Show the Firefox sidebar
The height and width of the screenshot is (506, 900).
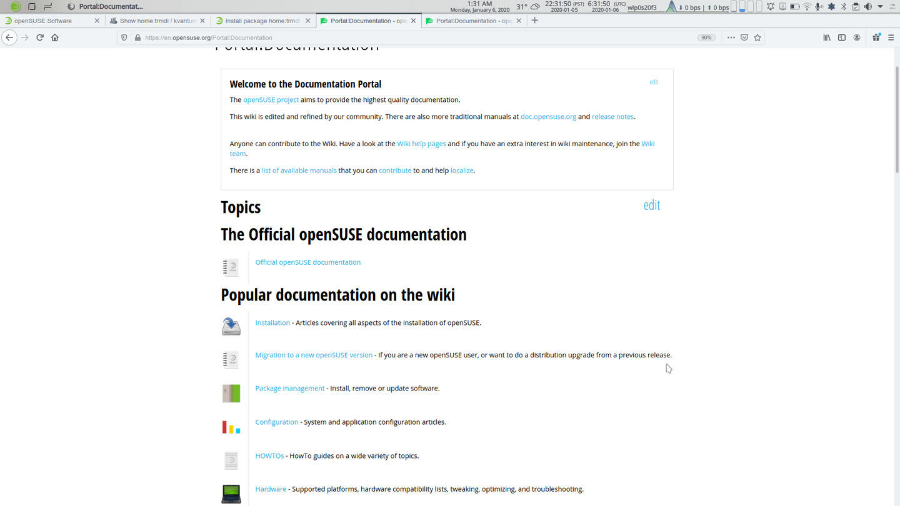(842, 37)
